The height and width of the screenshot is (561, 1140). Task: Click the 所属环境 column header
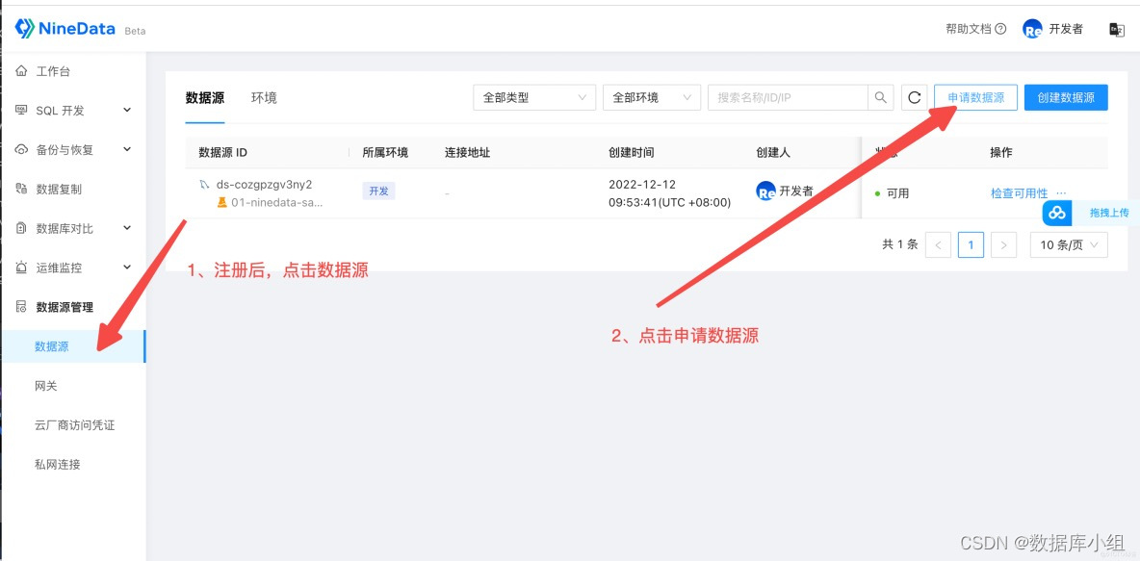tap(385, 153)
